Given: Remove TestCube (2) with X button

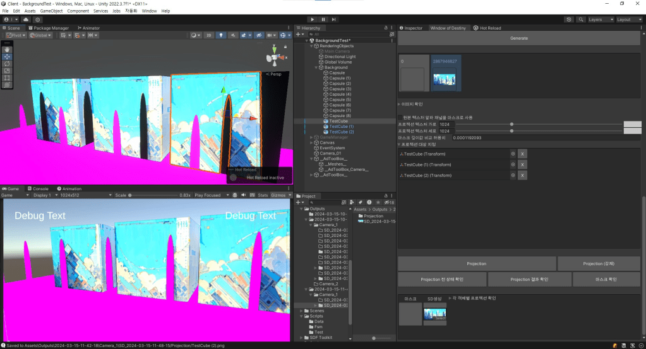Looking at the screenshot, I should click(522, 175).
